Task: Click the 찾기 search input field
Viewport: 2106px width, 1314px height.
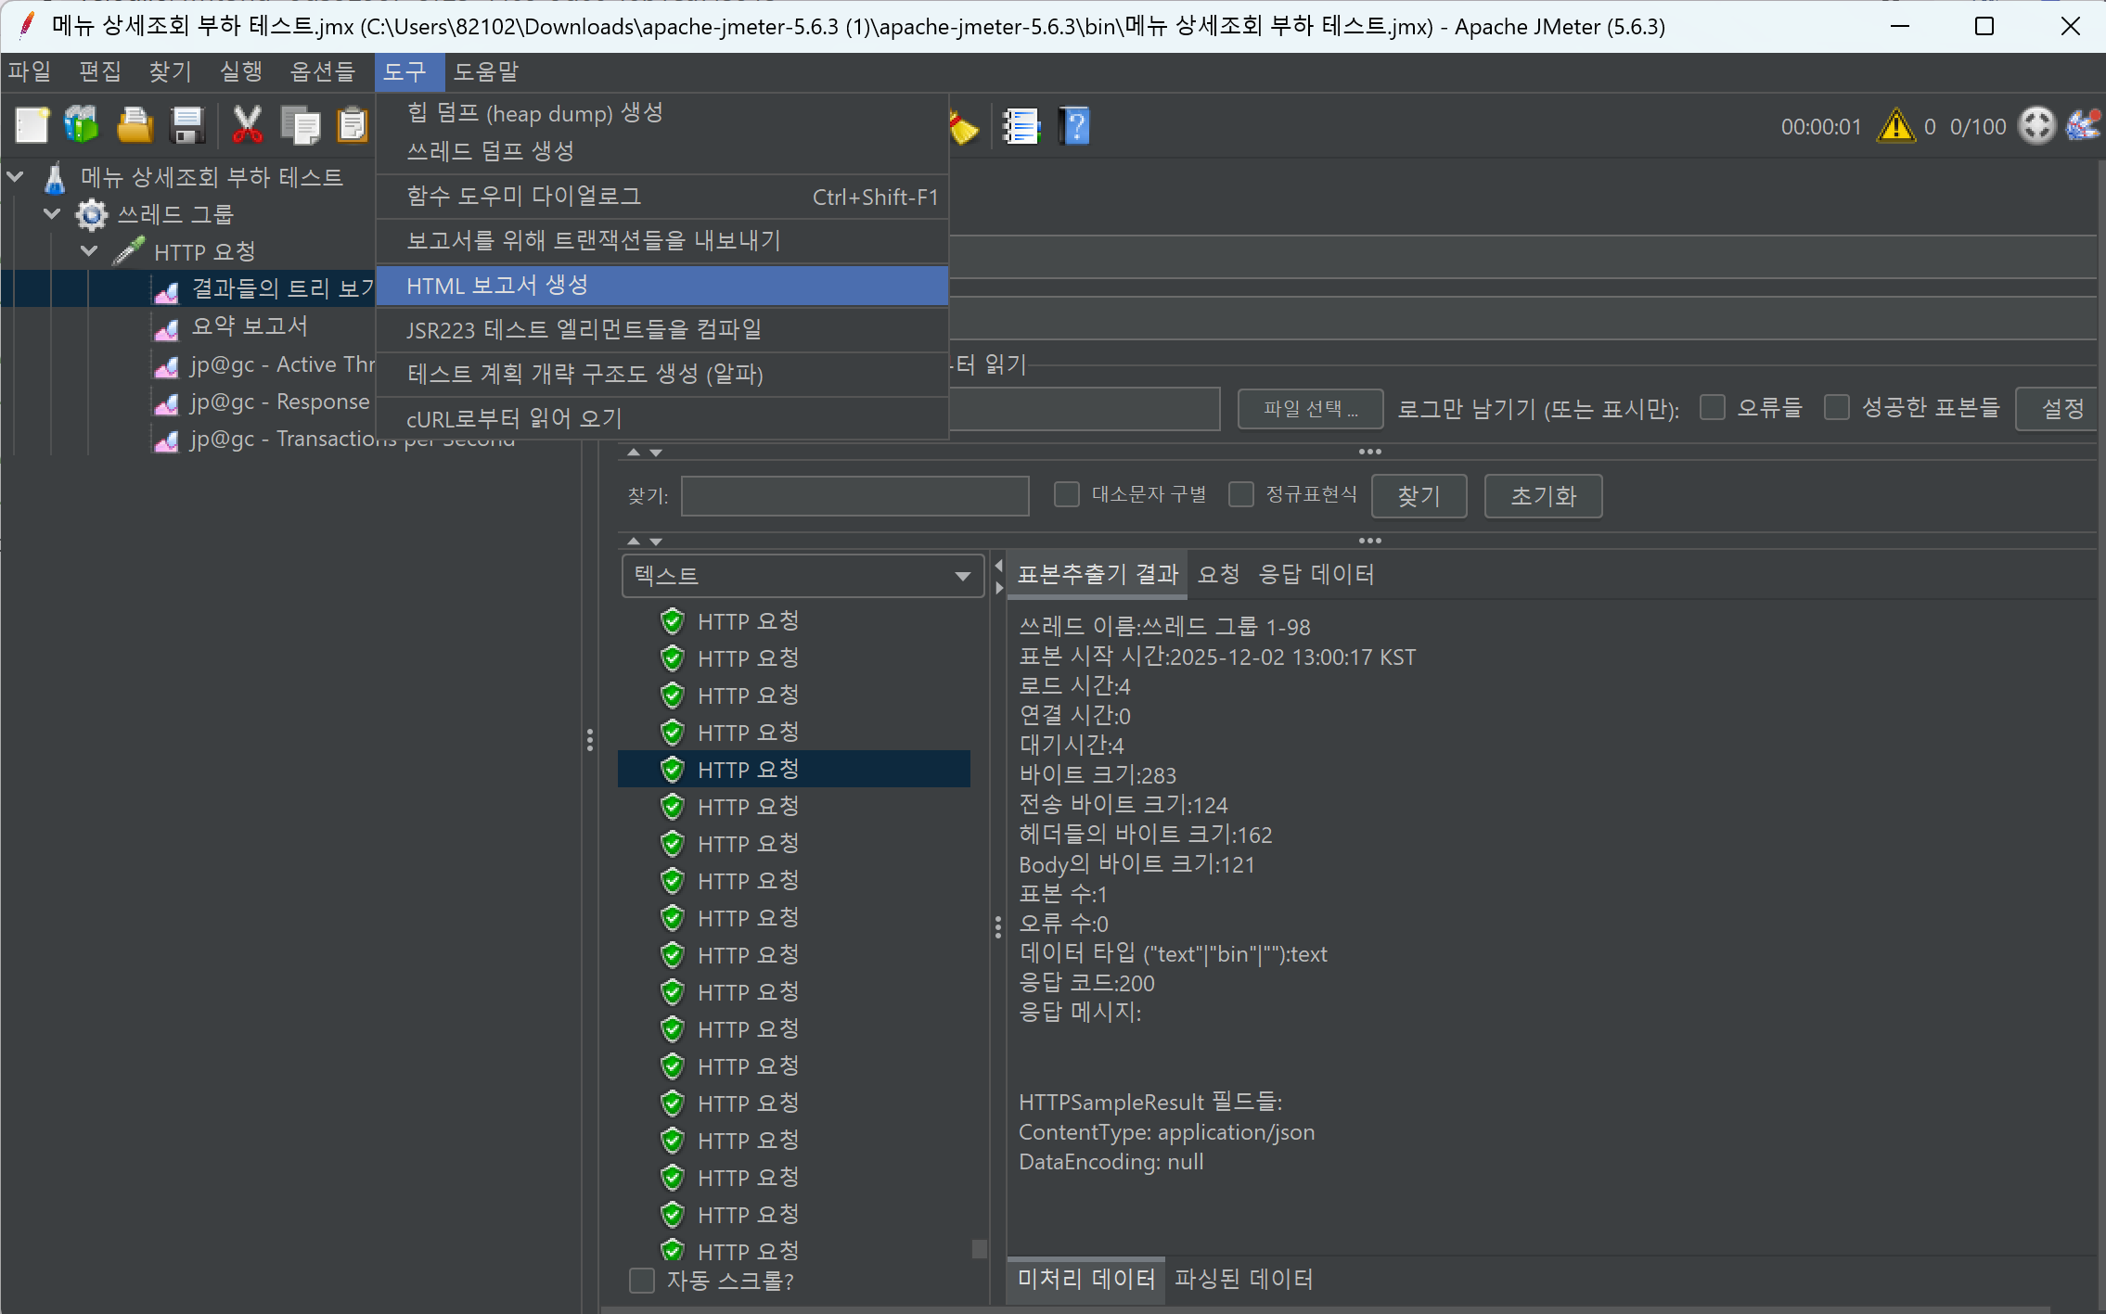Action: 854,496
